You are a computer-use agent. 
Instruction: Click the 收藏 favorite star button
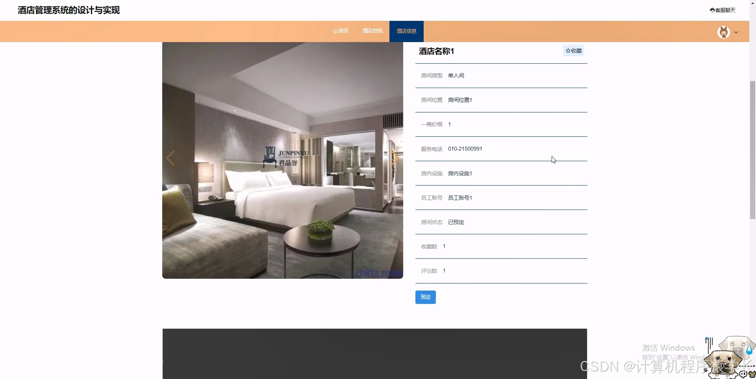(573, 51)
